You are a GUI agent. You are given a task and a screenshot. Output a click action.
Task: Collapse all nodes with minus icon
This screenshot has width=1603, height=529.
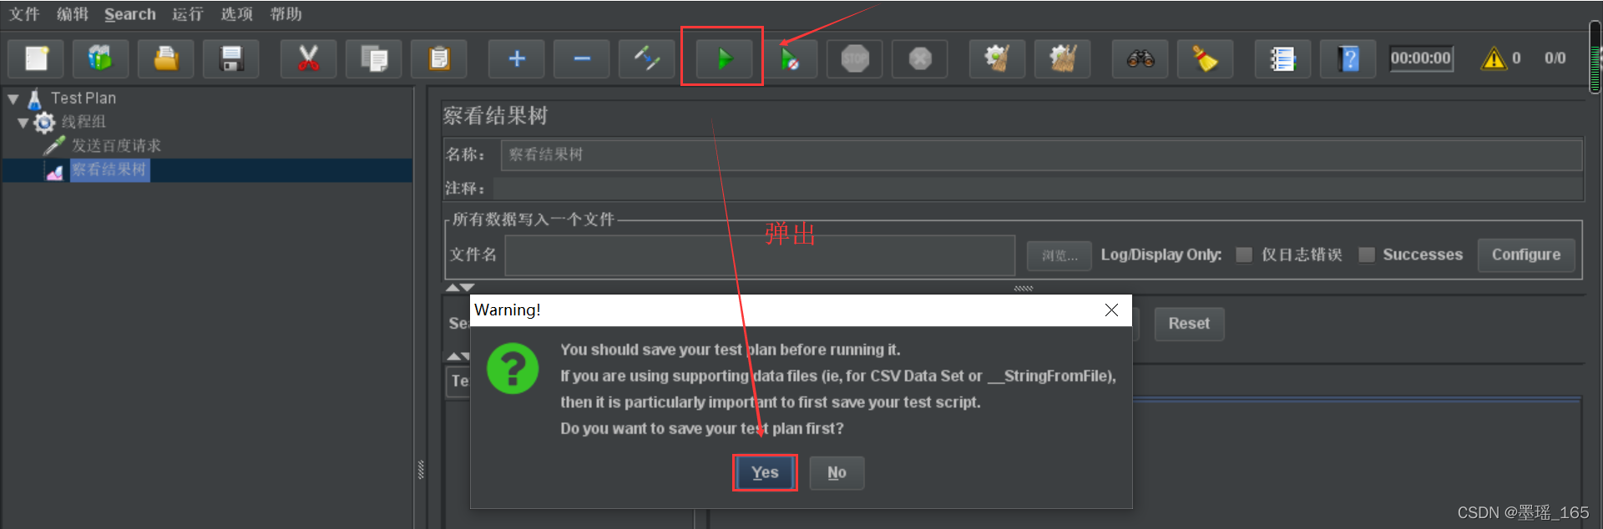coord(582,58)
